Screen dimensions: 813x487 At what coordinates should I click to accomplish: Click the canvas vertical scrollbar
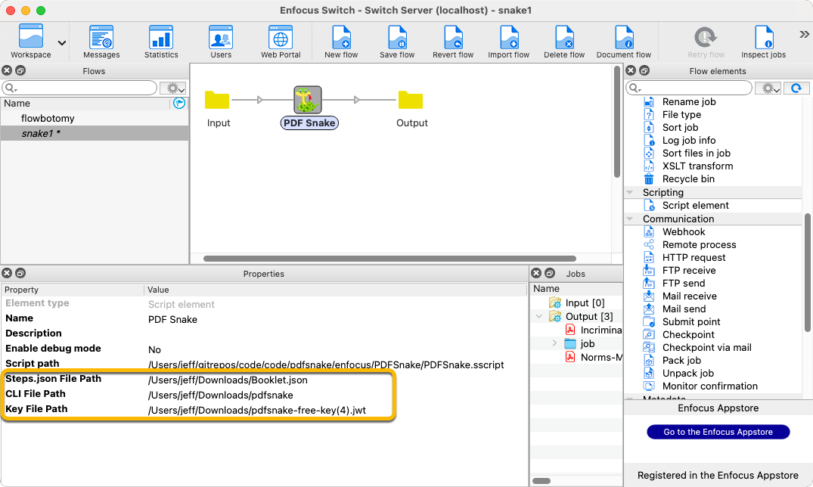point(616,121)
